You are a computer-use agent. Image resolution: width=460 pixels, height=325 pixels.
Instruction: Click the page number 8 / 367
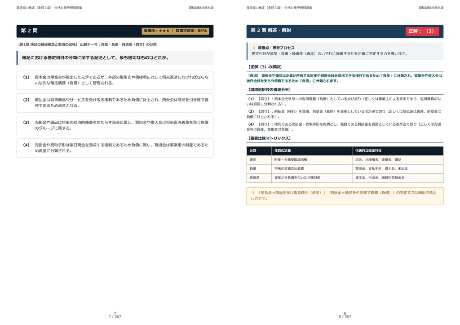(345, 316)
